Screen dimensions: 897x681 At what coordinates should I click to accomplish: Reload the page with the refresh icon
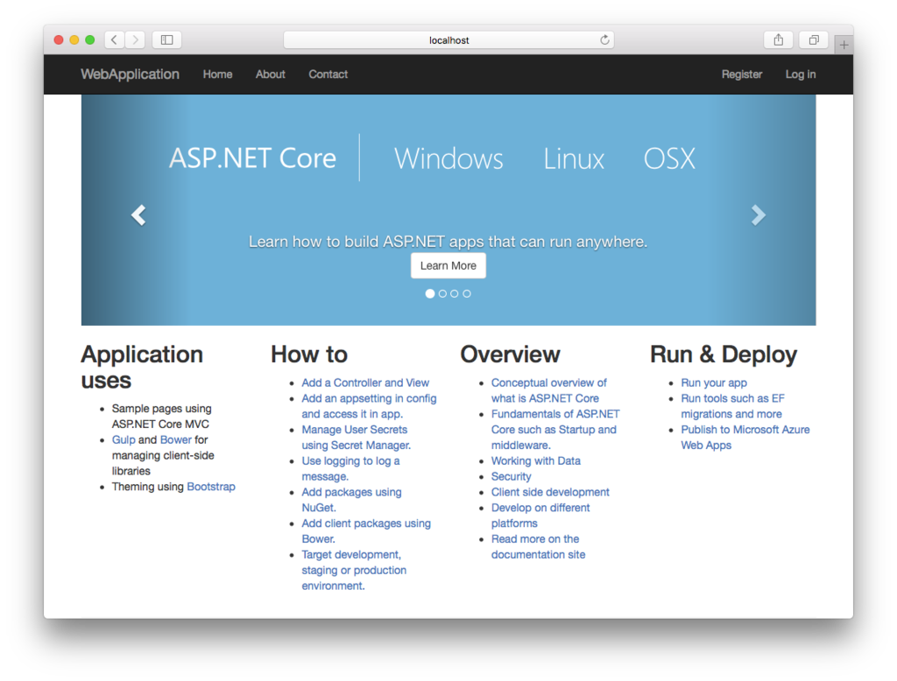pos(604,39)
